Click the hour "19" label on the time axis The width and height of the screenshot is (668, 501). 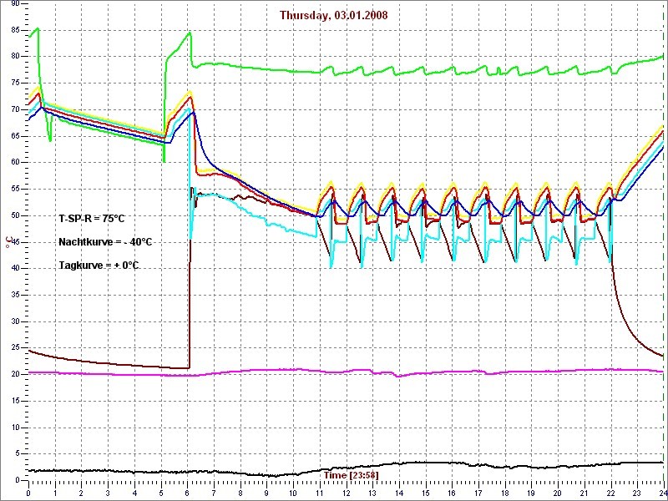[532, 493]
